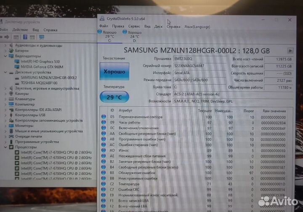
Task: Click status circle for Ошибки стирания
Action: pos(104,144)
